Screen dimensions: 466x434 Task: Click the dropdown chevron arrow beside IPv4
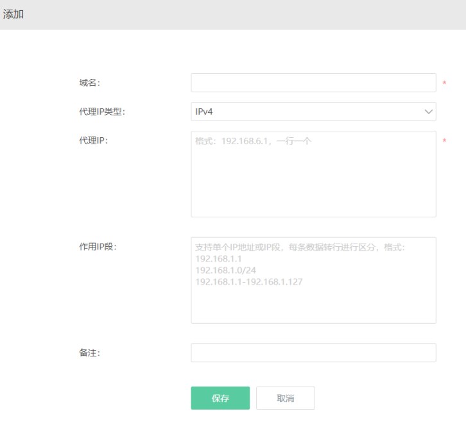[428, 112]
